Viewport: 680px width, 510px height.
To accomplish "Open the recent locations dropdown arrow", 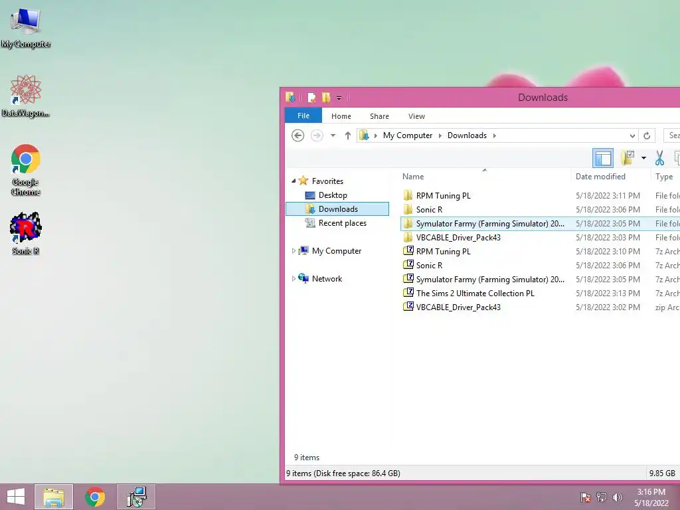I will [333, 135].
